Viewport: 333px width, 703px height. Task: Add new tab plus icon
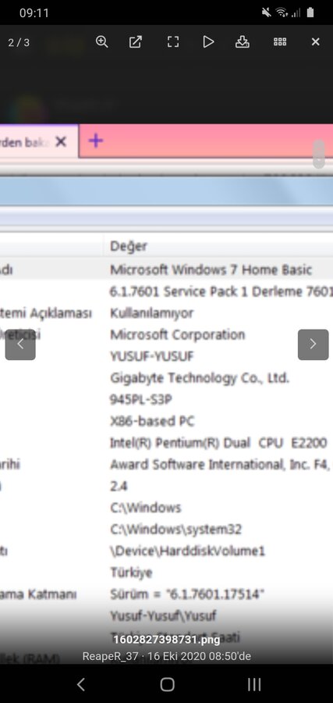[96, 141]
